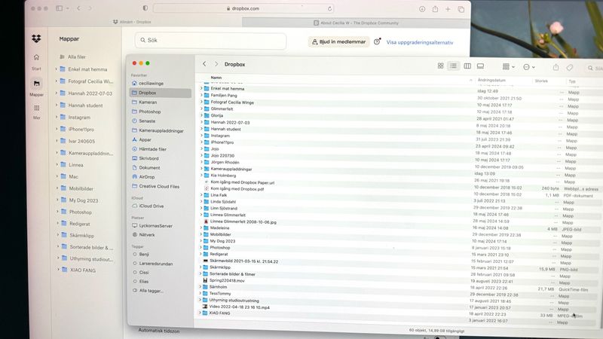Open Dropbox logo in the browser sidebar

(x=36, y=38)
